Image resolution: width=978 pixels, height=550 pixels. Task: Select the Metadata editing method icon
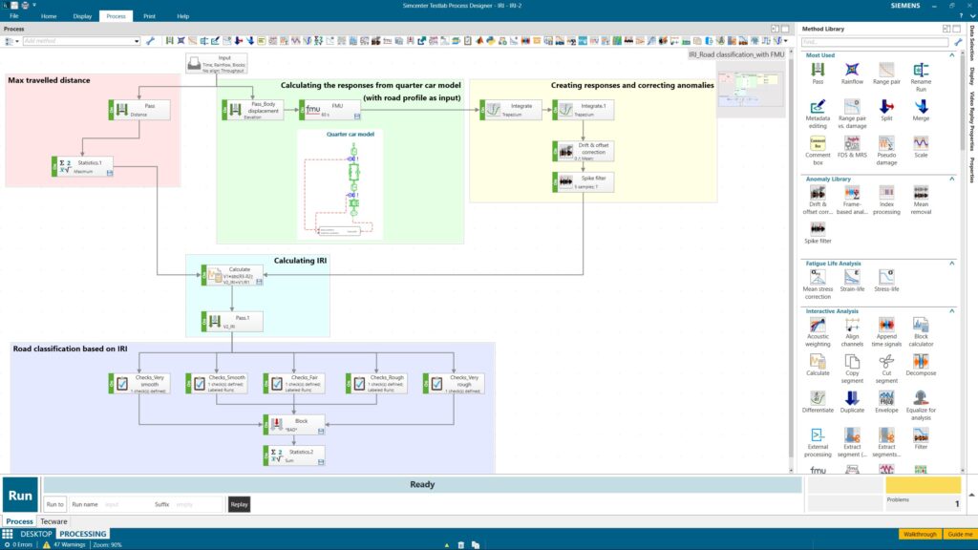click(818, 106)
